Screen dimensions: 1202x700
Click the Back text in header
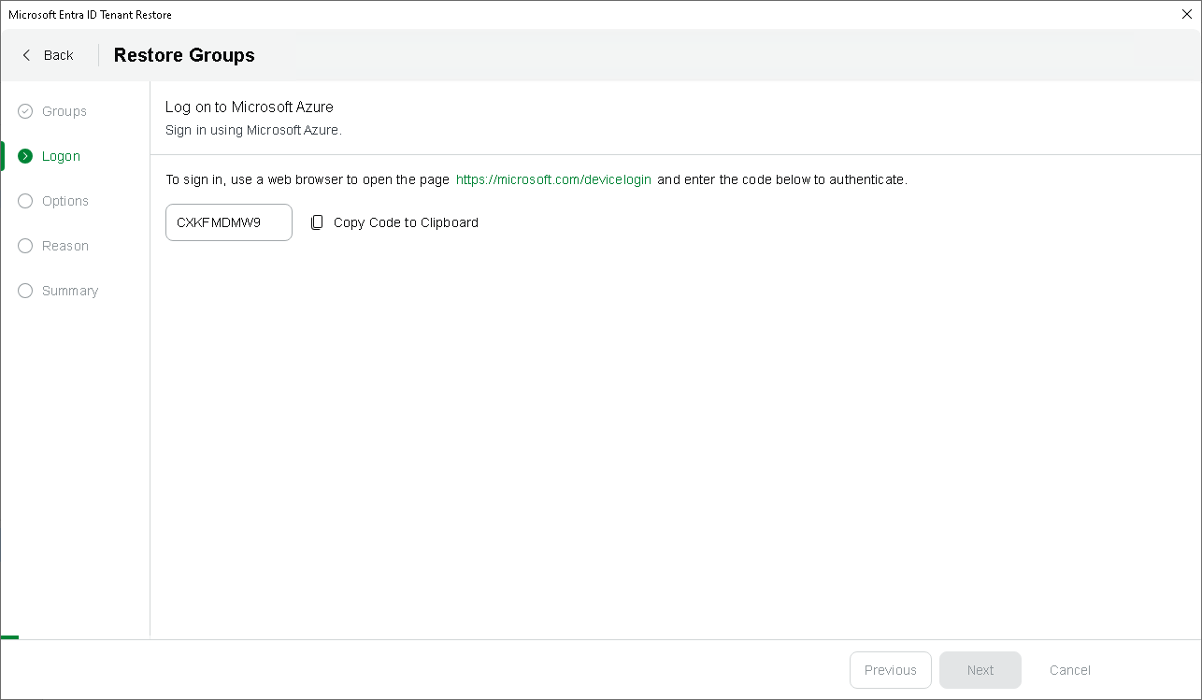(59, 55)
